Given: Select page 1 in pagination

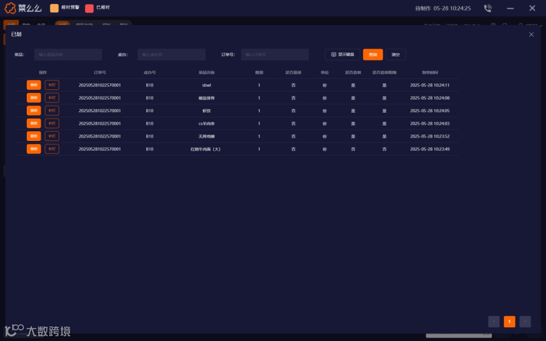Looking at the screenshot, I should tap(510, 321).
